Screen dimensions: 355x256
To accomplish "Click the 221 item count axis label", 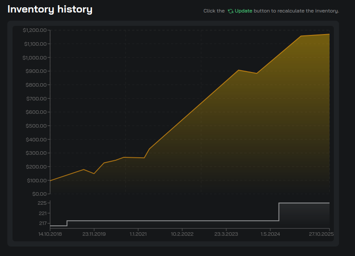I will pyautogui.click(x=42, y=213).
